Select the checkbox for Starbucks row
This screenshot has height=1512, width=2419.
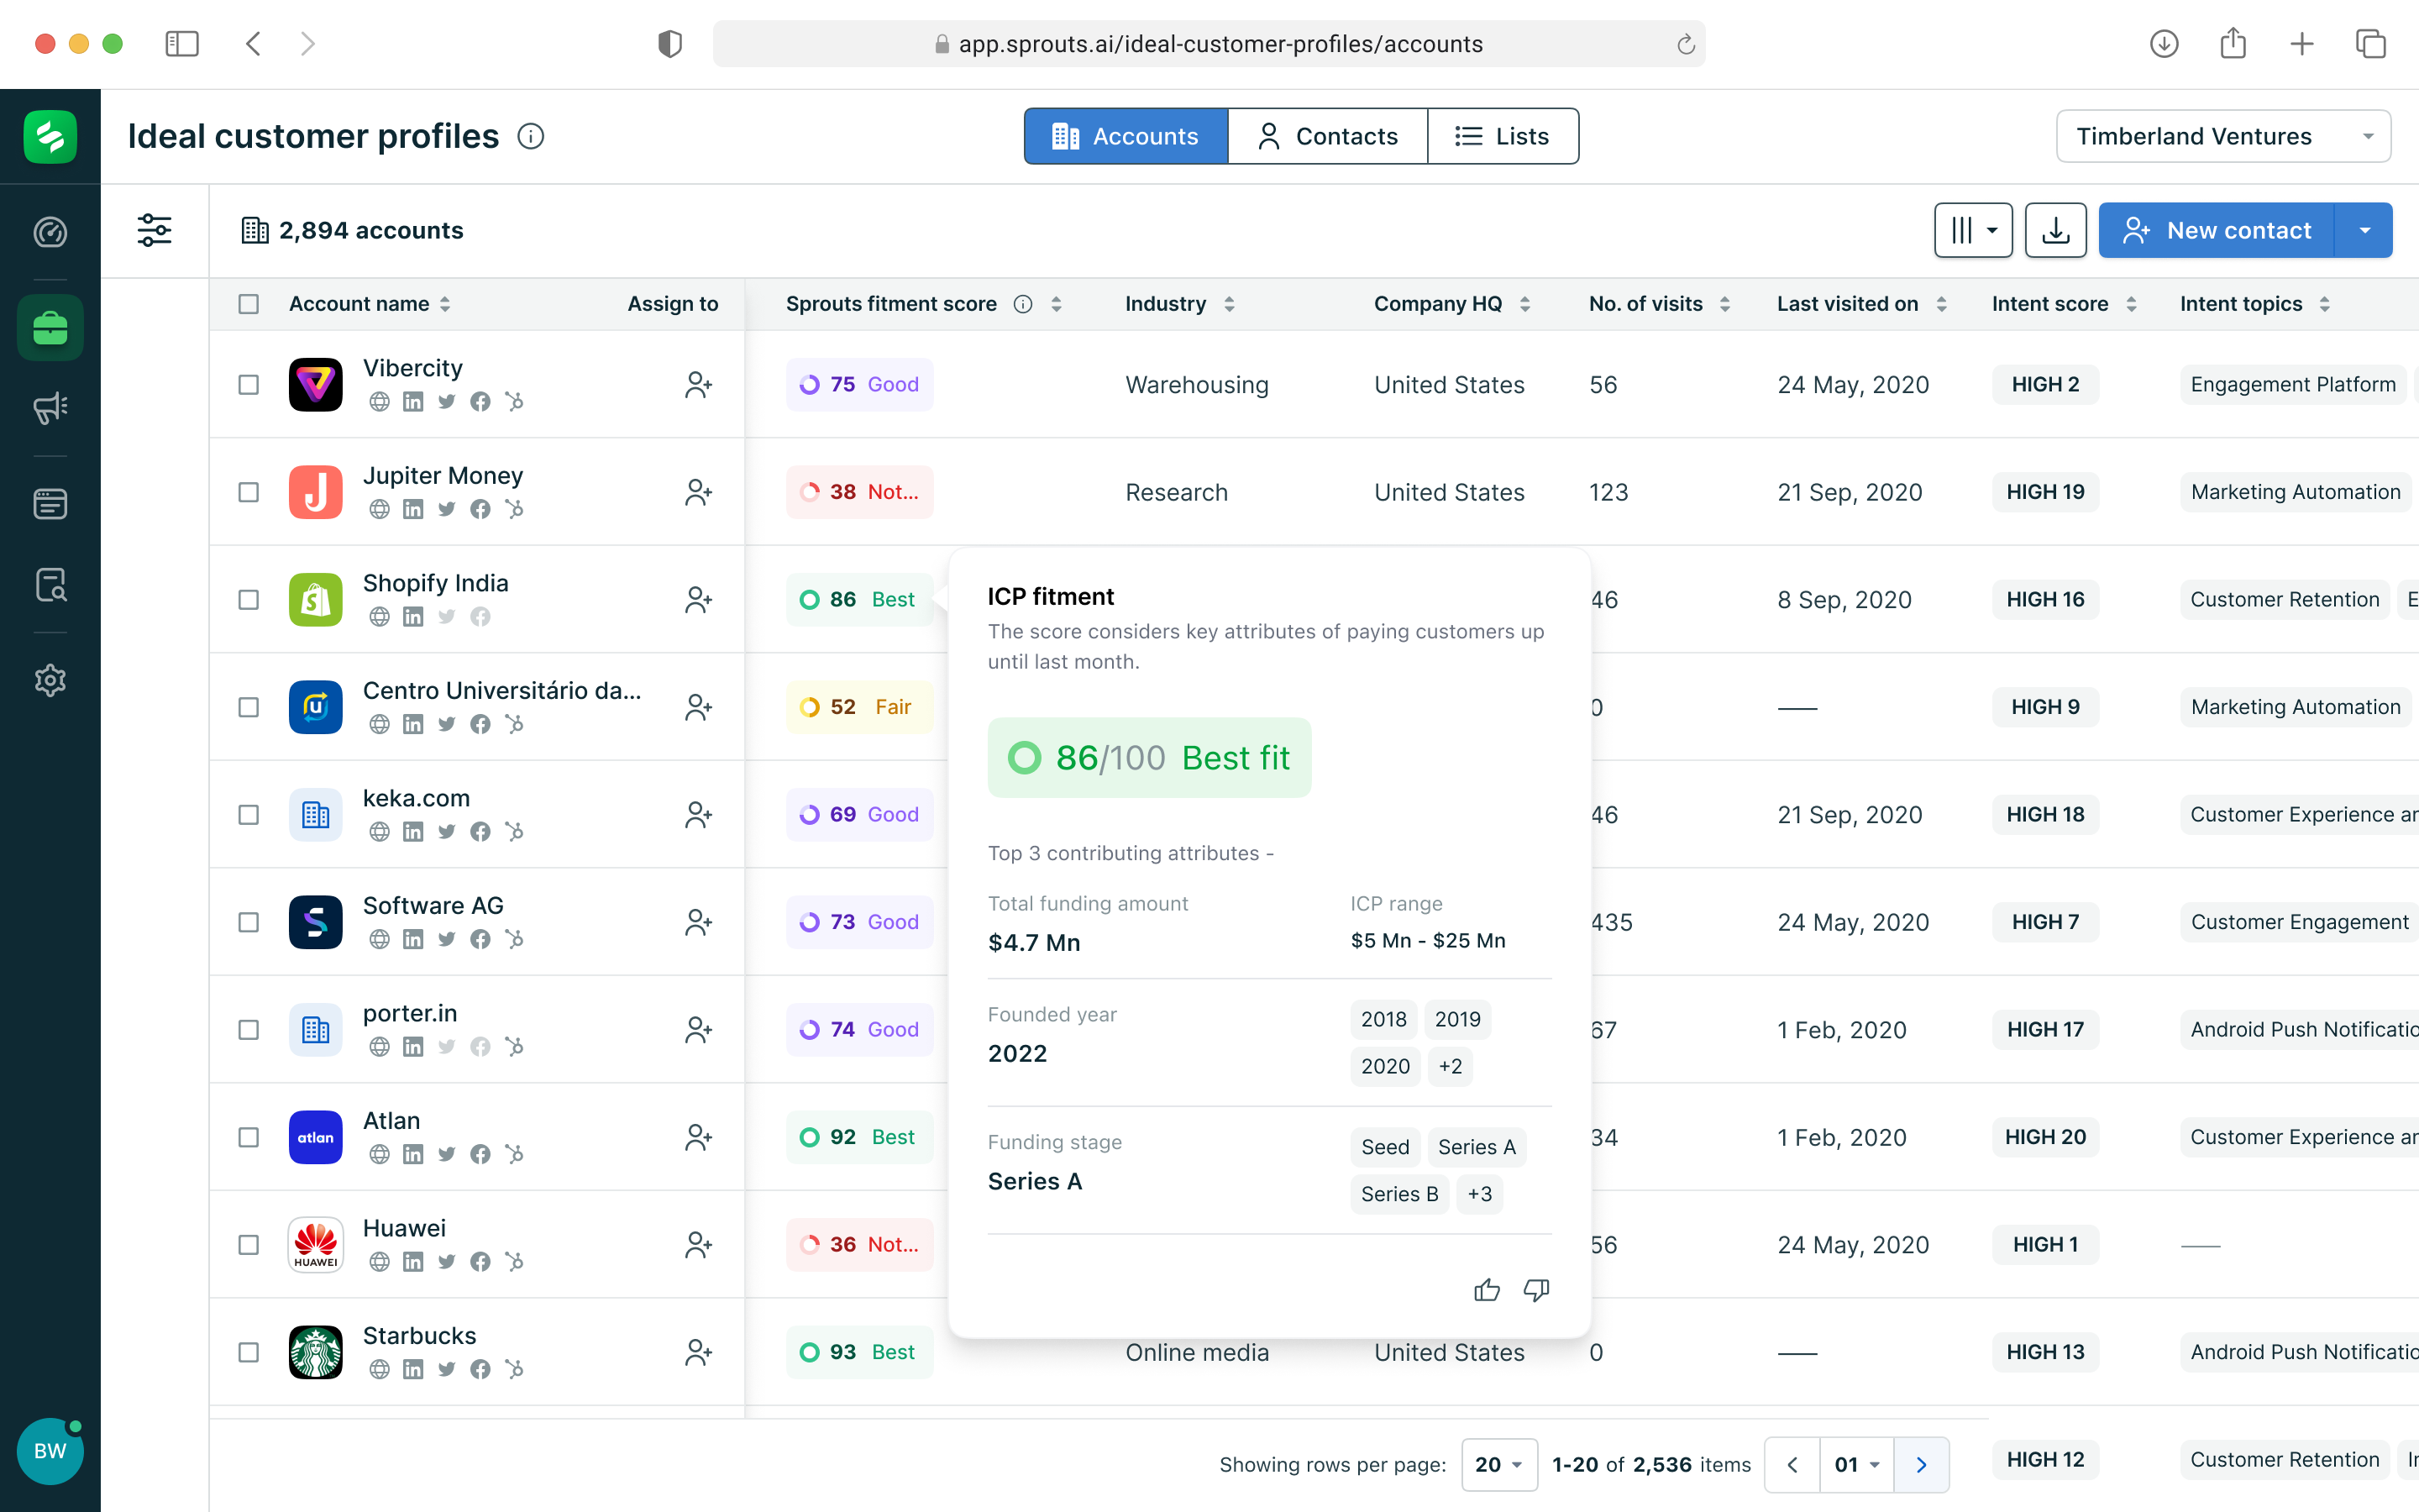[x=247, y=1352]
